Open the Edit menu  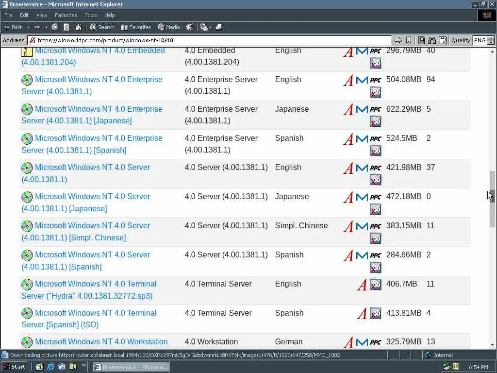[x=24, y=15]
